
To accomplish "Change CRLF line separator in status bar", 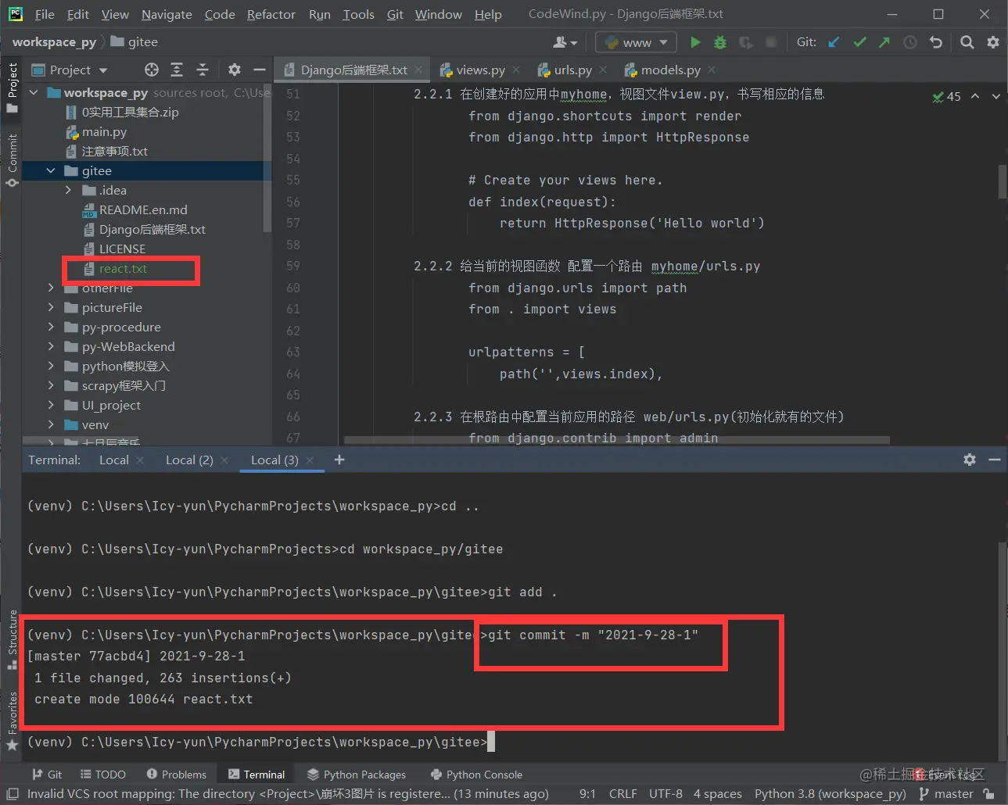I will pos(622,794).
